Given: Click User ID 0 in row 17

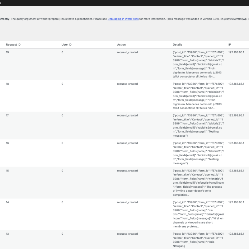Looking at the screenshot, I should coord(63,115).
